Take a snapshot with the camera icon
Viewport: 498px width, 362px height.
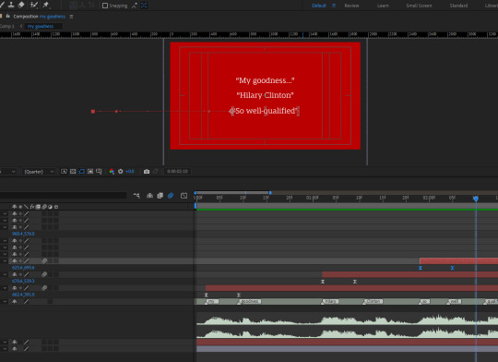tap(147, 172)
